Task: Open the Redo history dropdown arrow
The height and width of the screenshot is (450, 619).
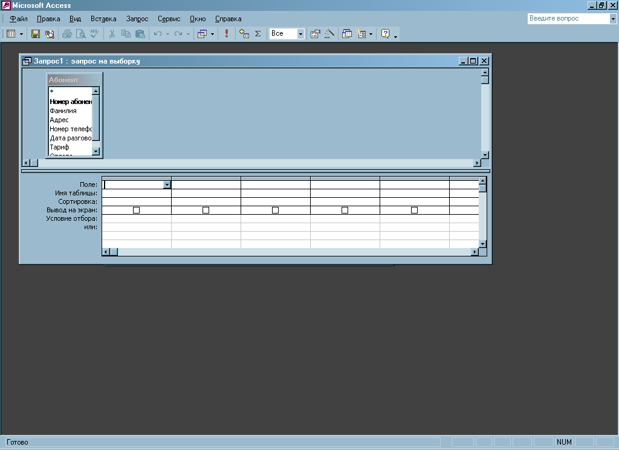Action: [188, 34]
